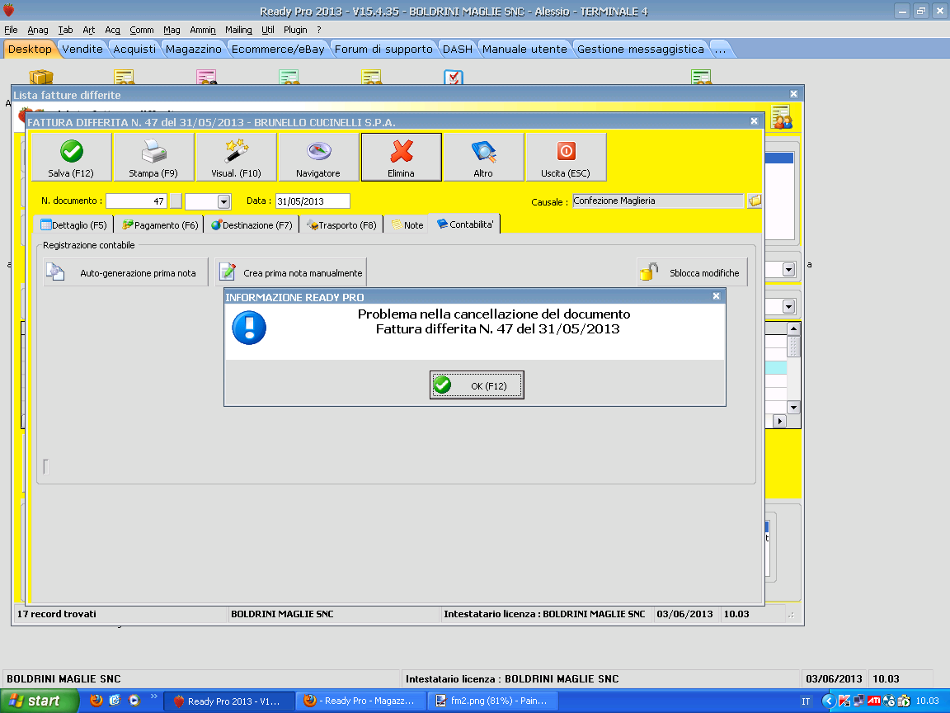Viewport: 950px width, 713px height.
Task: Open the Altro options
Action: point(483,157)
